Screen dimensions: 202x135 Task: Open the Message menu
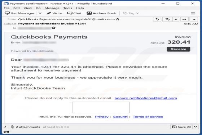tap(52, 8)
